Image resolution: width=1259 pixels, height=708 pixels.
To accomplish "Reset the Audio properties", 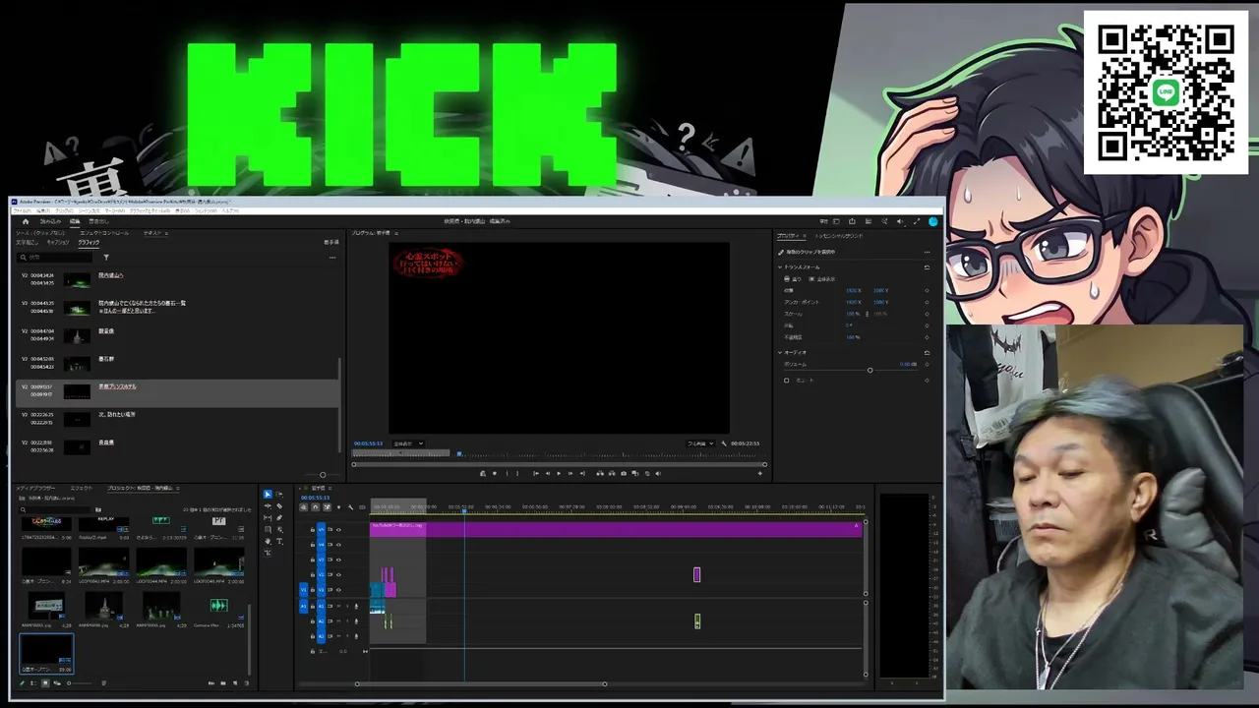I will point(927,352).
